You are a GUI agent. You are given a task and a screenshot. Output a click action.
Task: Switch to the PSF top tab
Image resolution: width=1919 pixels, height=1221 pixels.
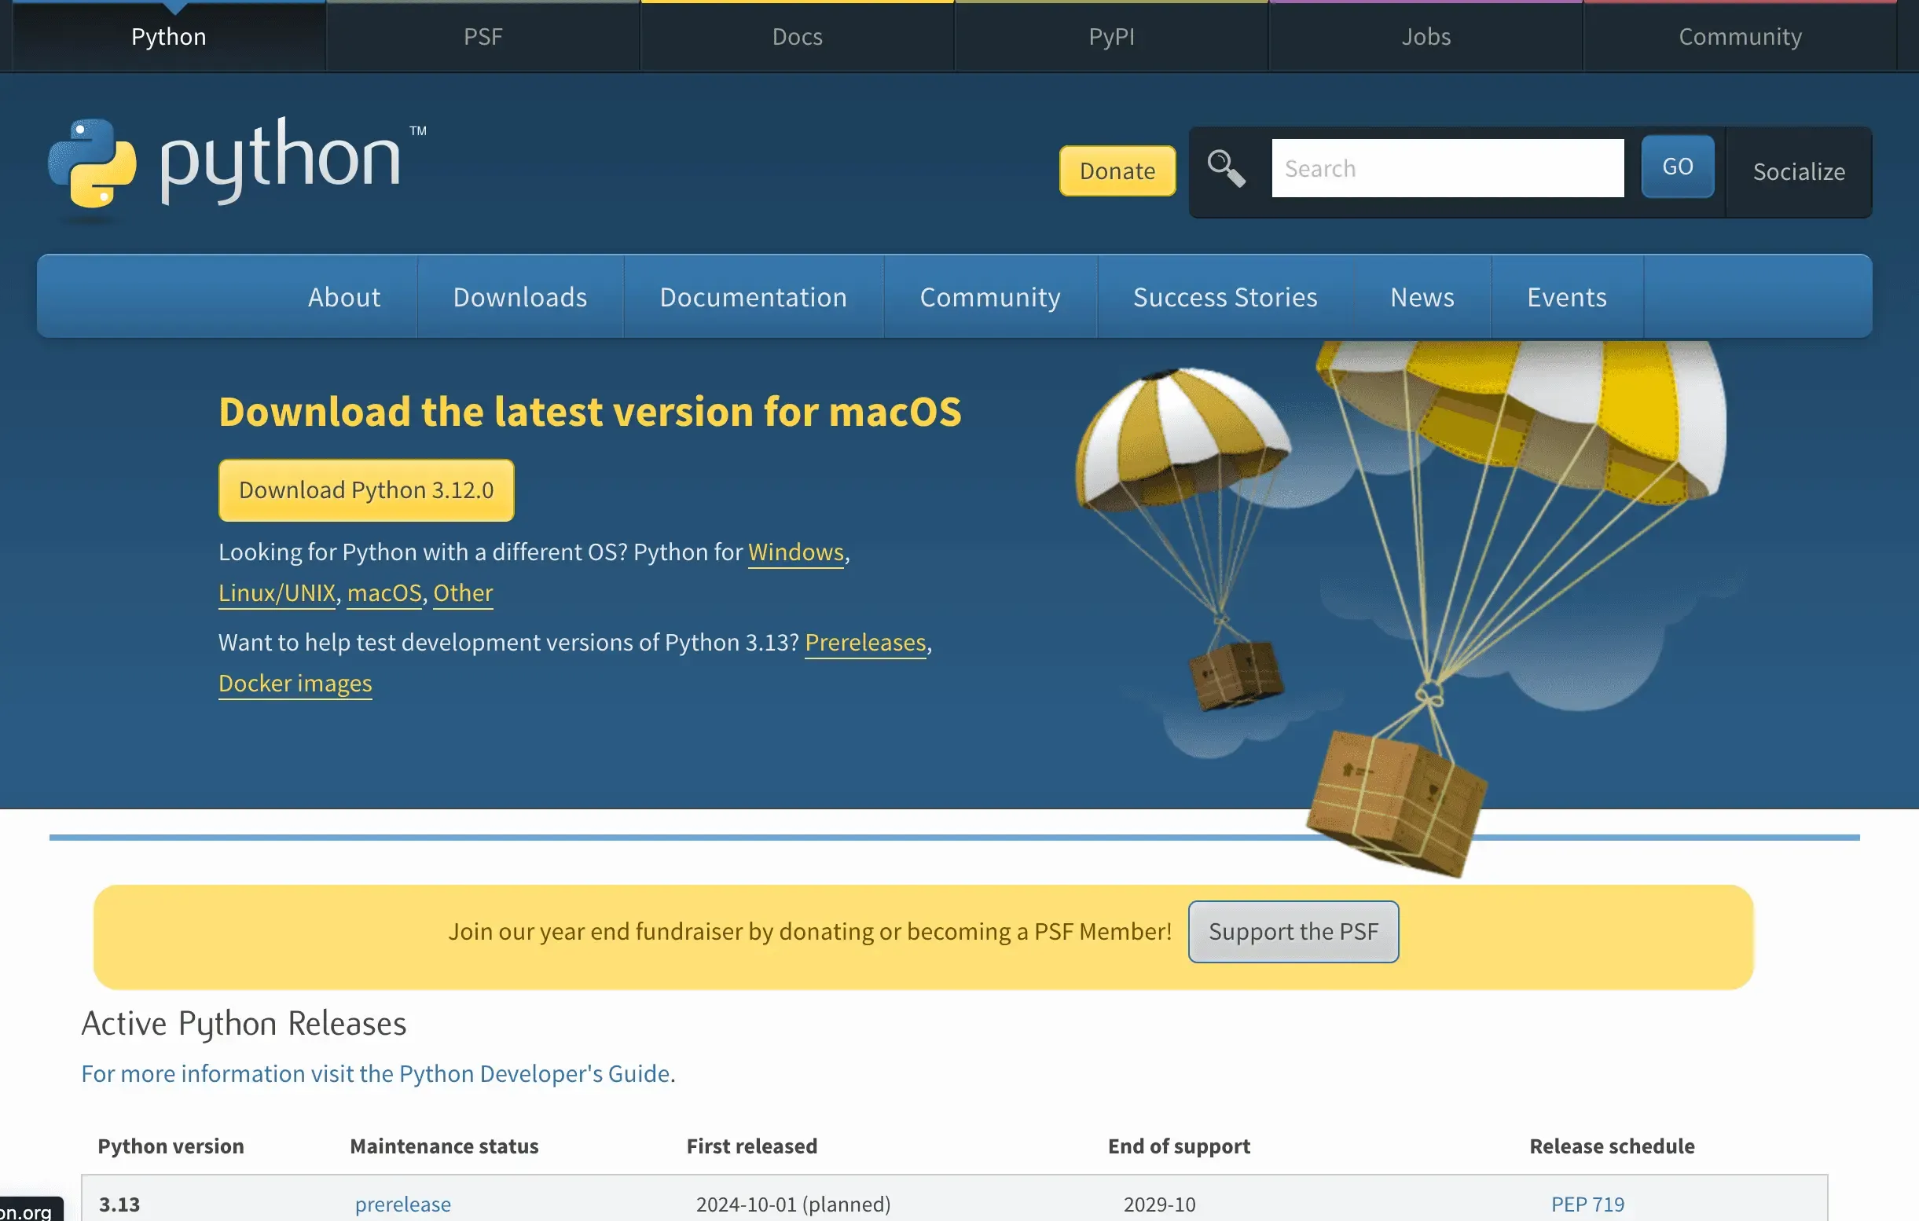483,37
